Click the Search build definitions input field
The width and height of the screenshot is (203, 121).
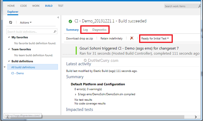[x=29, y=32]
